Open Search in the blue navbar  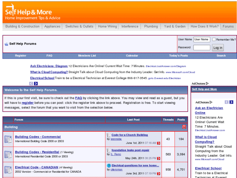[x=221, y=56]
